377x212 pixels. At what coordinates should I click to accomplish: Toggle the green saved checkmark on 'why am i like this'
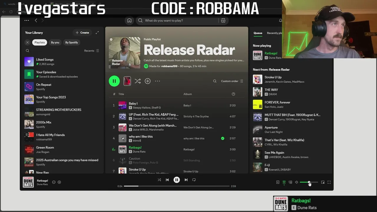223,138
